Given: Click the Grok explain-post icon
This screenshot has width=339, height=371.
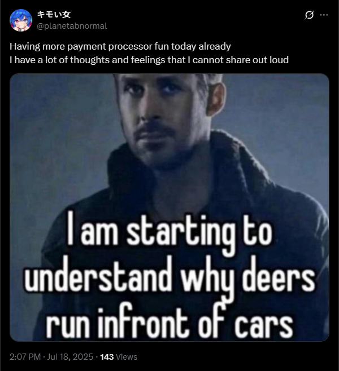Looking at the screenshot, I should [309, 15].
